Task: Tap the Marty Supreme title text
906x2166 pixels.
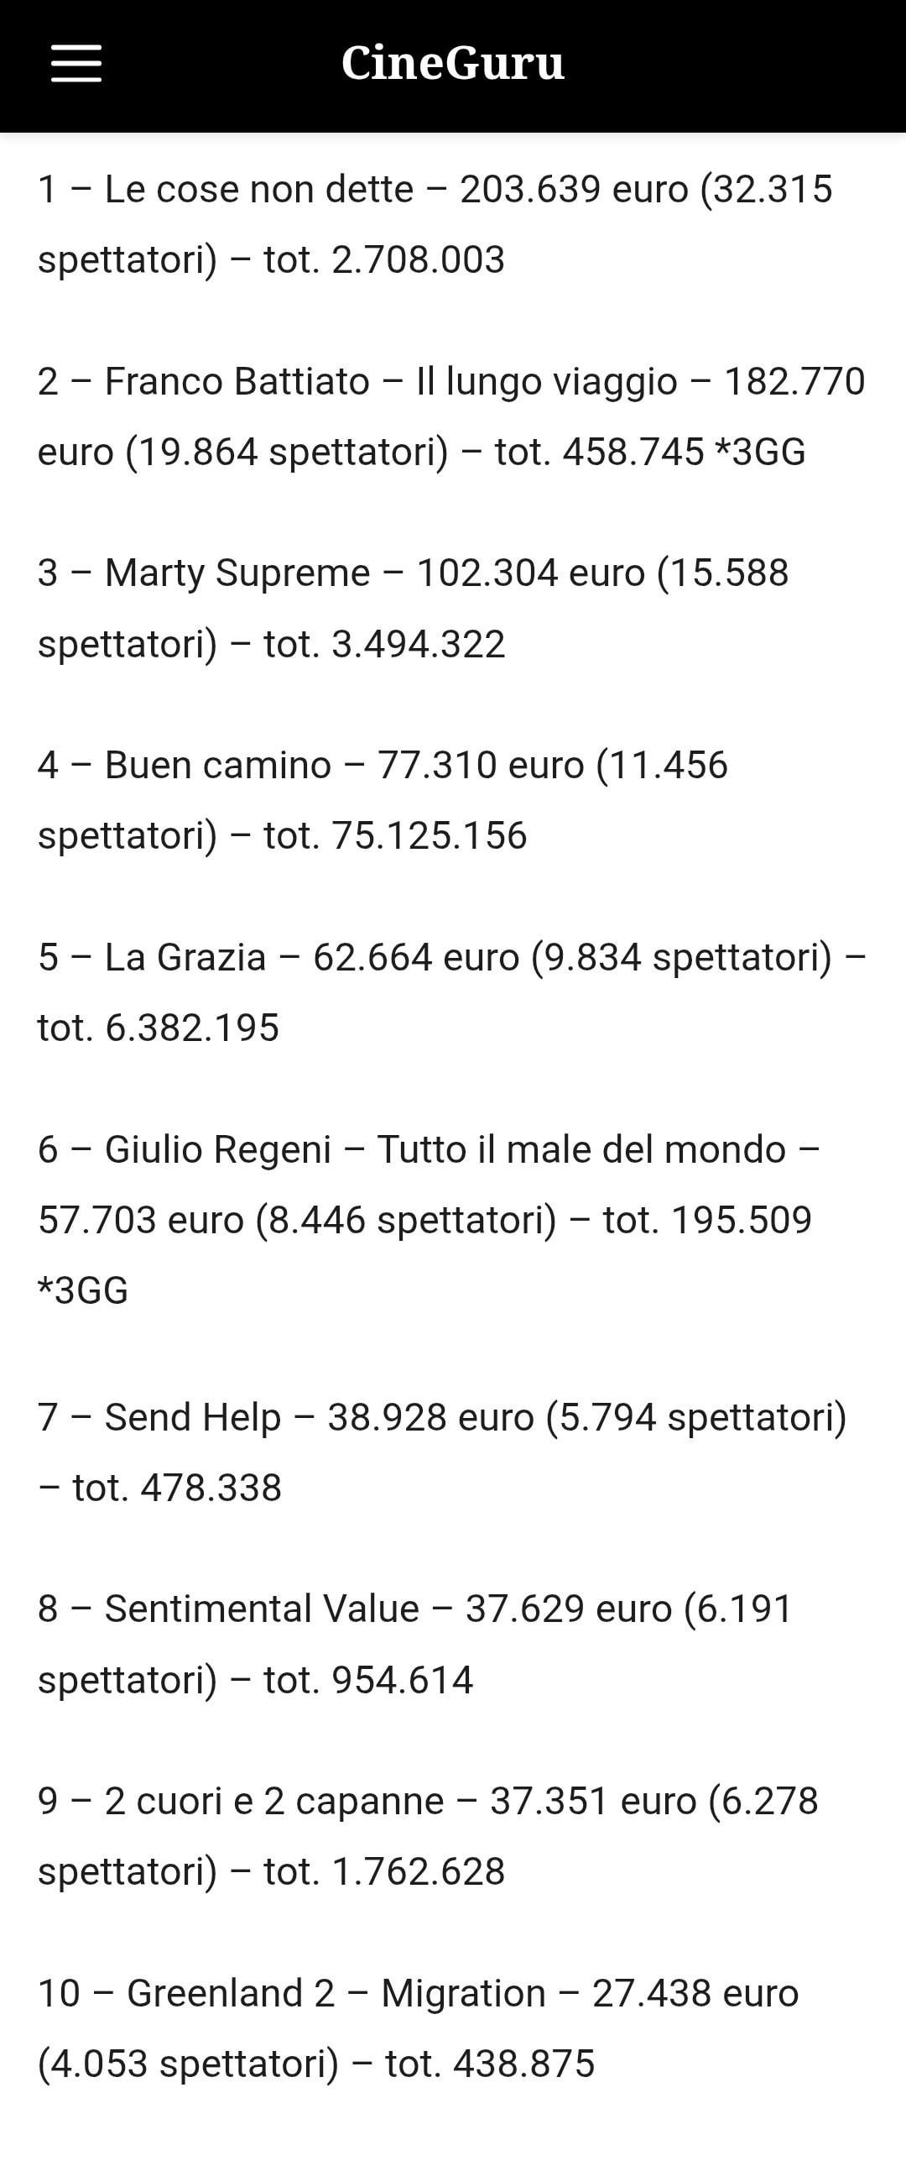Action: pyautogui.click(x=237, y=573)
